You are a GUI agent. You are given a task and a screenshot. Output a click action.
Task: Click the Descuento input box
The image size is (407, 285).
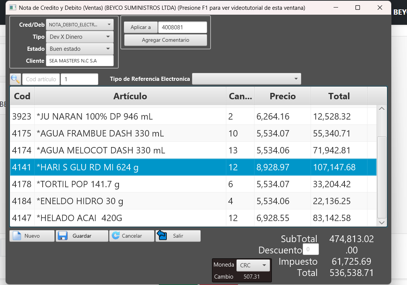[x=310, y=249]
